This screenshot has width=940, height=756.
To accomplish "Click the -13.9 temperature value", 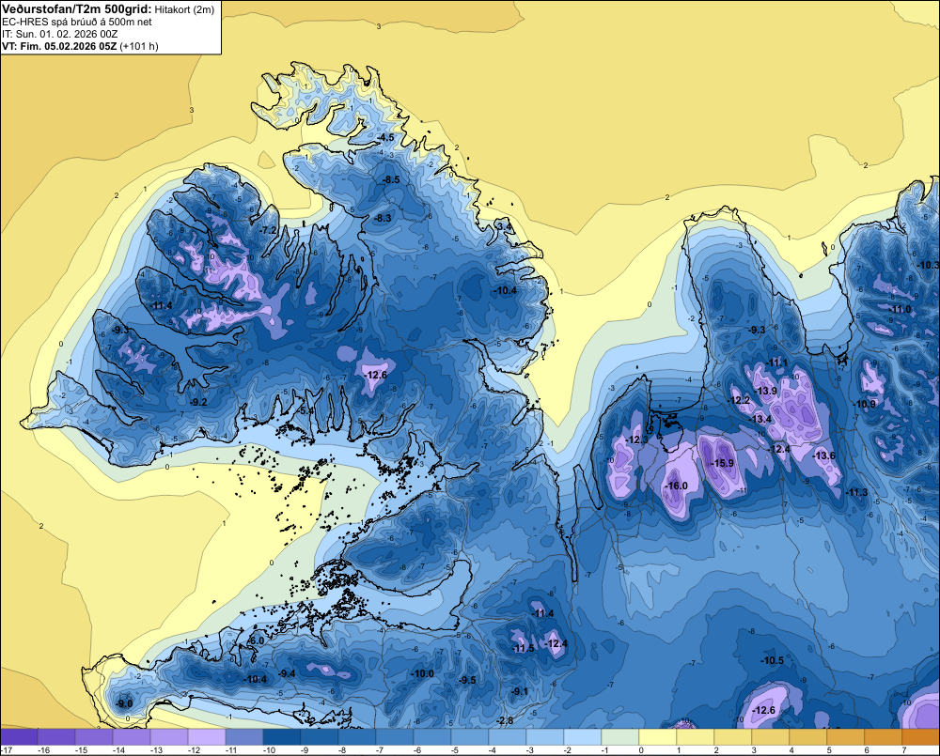I will tap(765, 392).
